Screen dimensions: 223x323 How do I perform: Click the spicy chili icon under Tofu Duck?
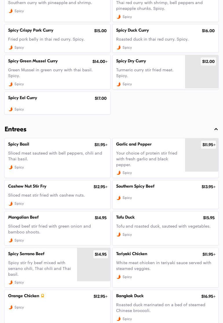click(x=119, y=235)
